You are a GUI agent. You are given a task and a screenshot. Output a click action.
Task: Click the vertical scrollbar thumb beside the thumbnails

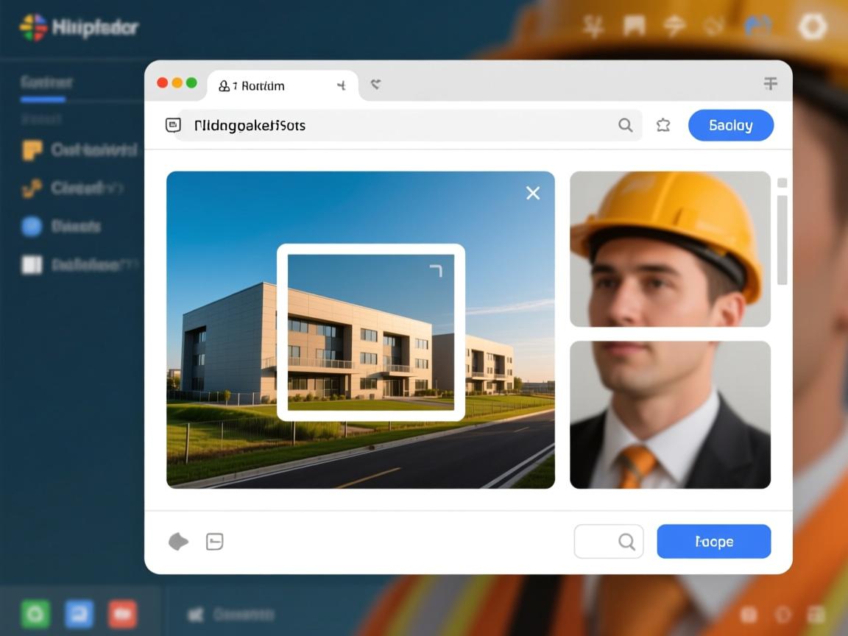point(782,239)
